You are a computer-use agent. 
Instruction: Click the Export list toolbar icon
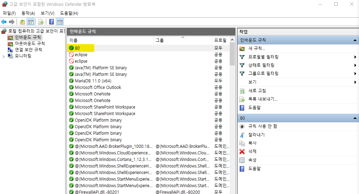(x=41, y=22)
